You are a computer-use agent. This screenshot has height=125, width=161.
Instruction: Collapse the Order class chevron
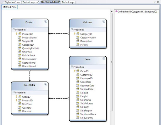[x=104, y=59]
